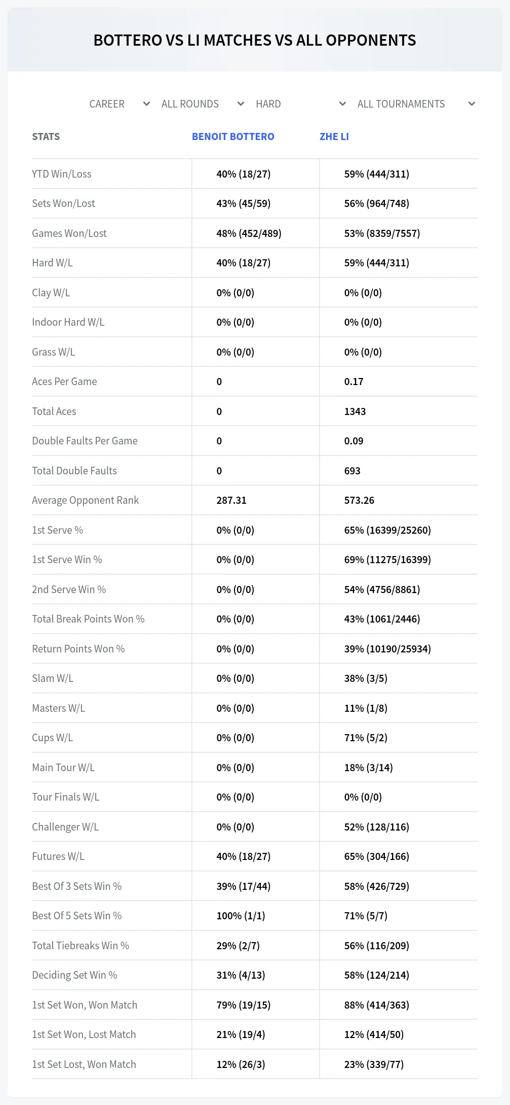The height and width of the screenshot is (1105, 510).
Task: Expand the ALL ROUNDS dropdown
Action: click(x=203, y=104)
